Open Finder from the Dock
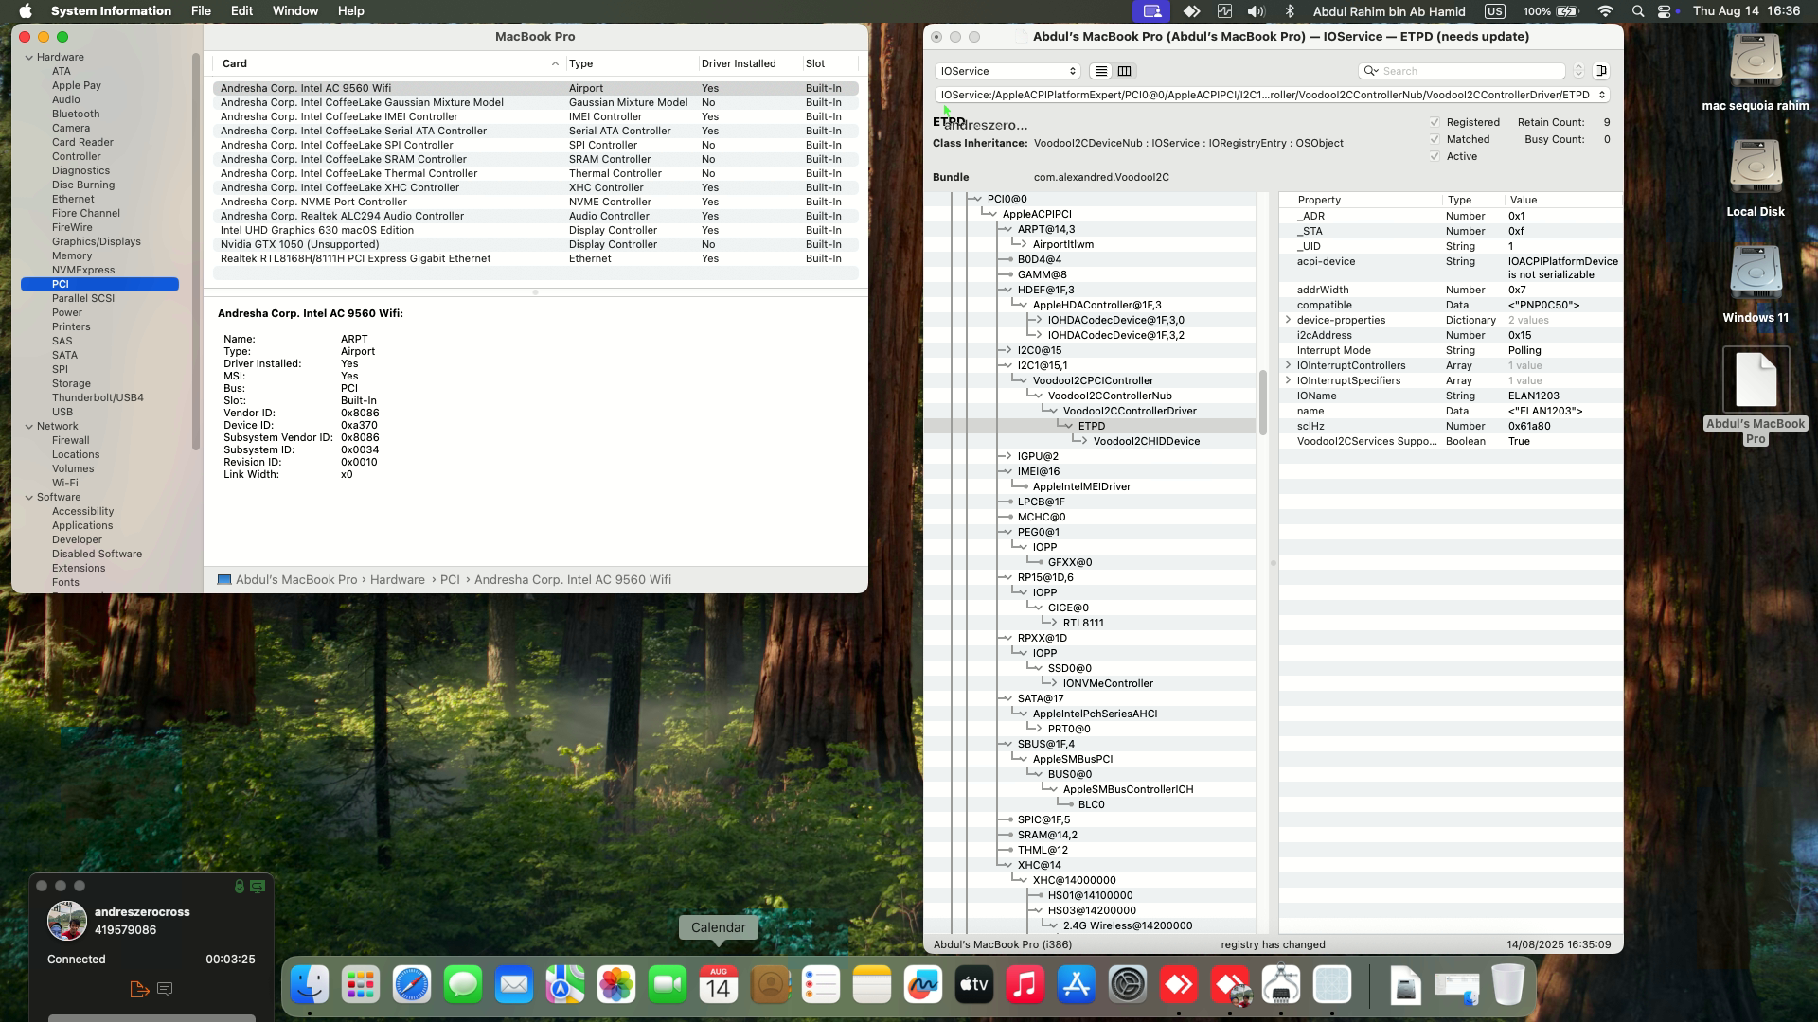This screenshot has height=1022, width=1818. pyautogui.click(x=310, y=985)
